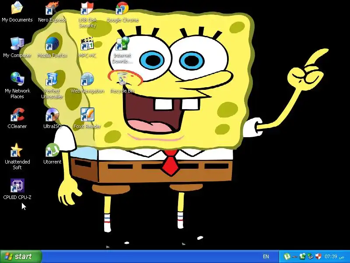Viewport: 350px width, 263px height.
Task: Launch Google Chrome from the desktop
Action: pos(122,12)
